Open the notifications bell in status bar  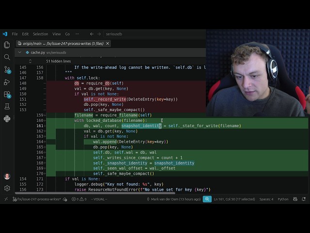pos(304,199)
